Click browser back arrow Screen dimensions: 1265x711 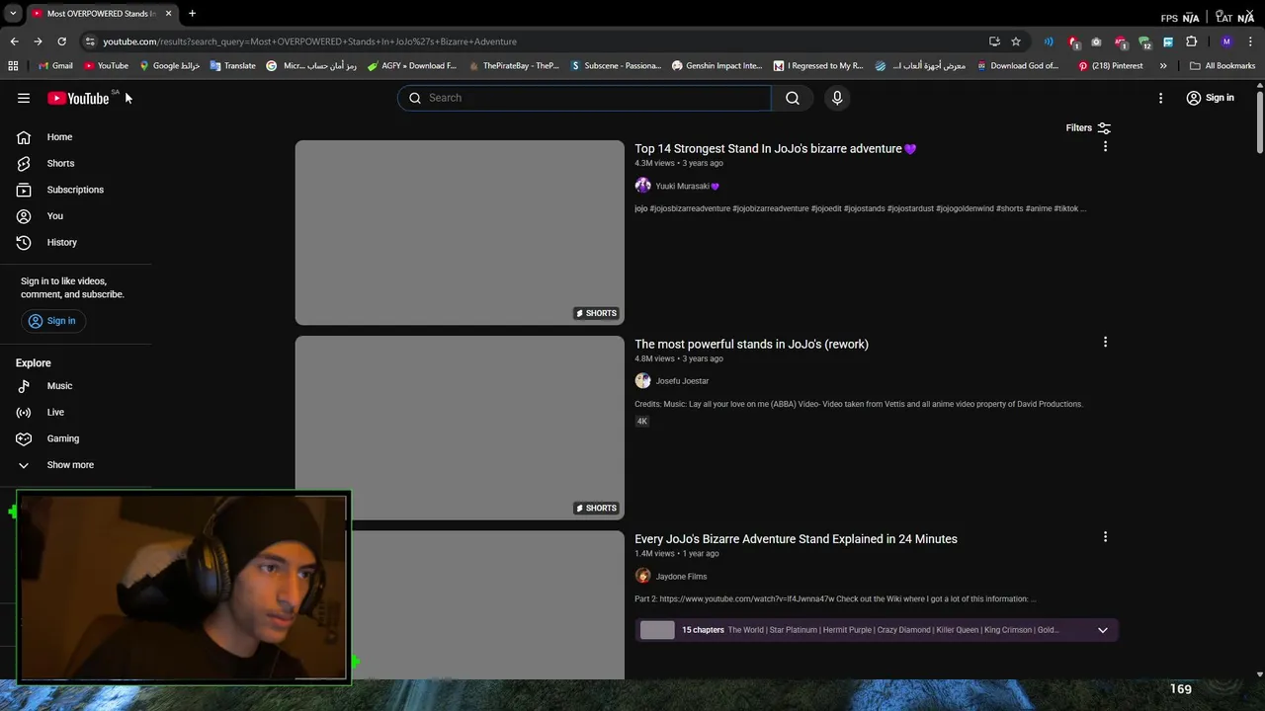click(14, 41)
